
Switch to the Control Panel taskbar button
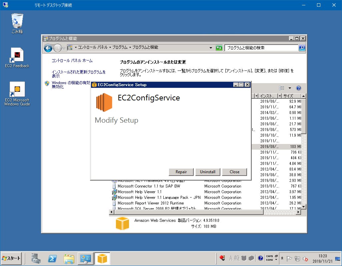pos(85,258)
